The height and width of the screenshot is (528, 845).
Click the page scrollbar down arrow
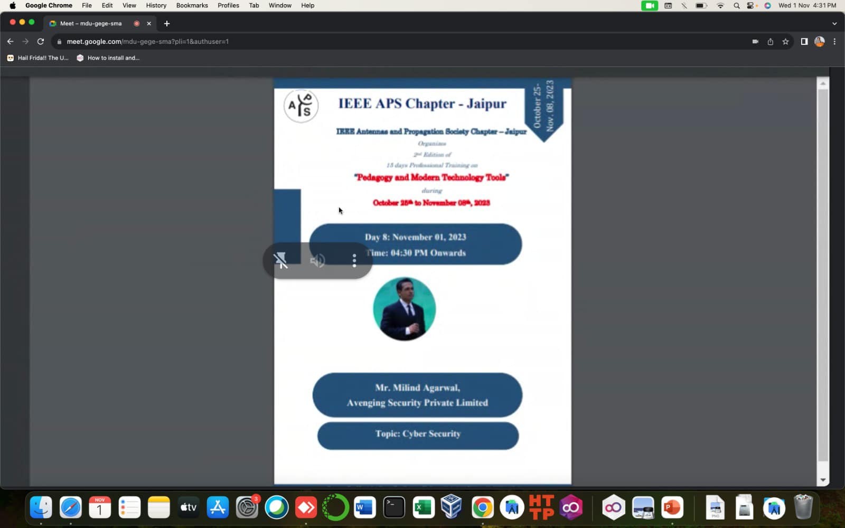[823, 480]
